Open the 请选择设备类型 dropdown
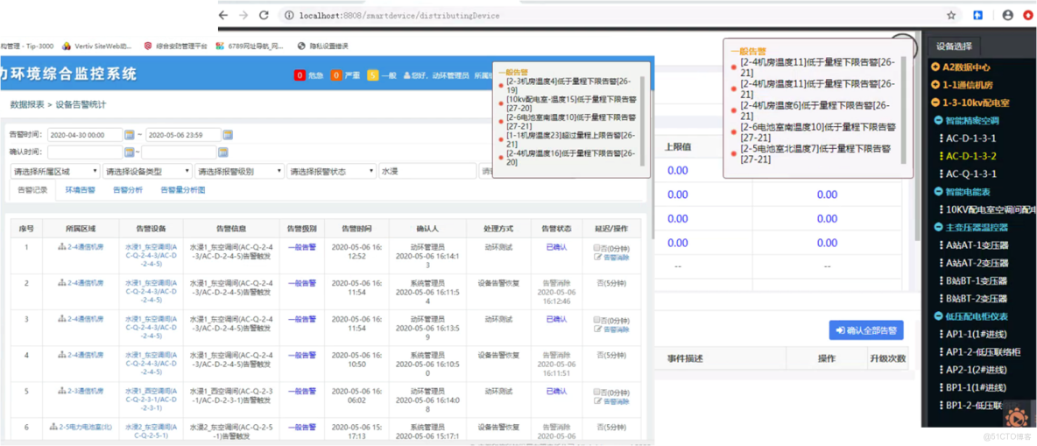This screenshot has width=1037, height=446. (147, 172)
